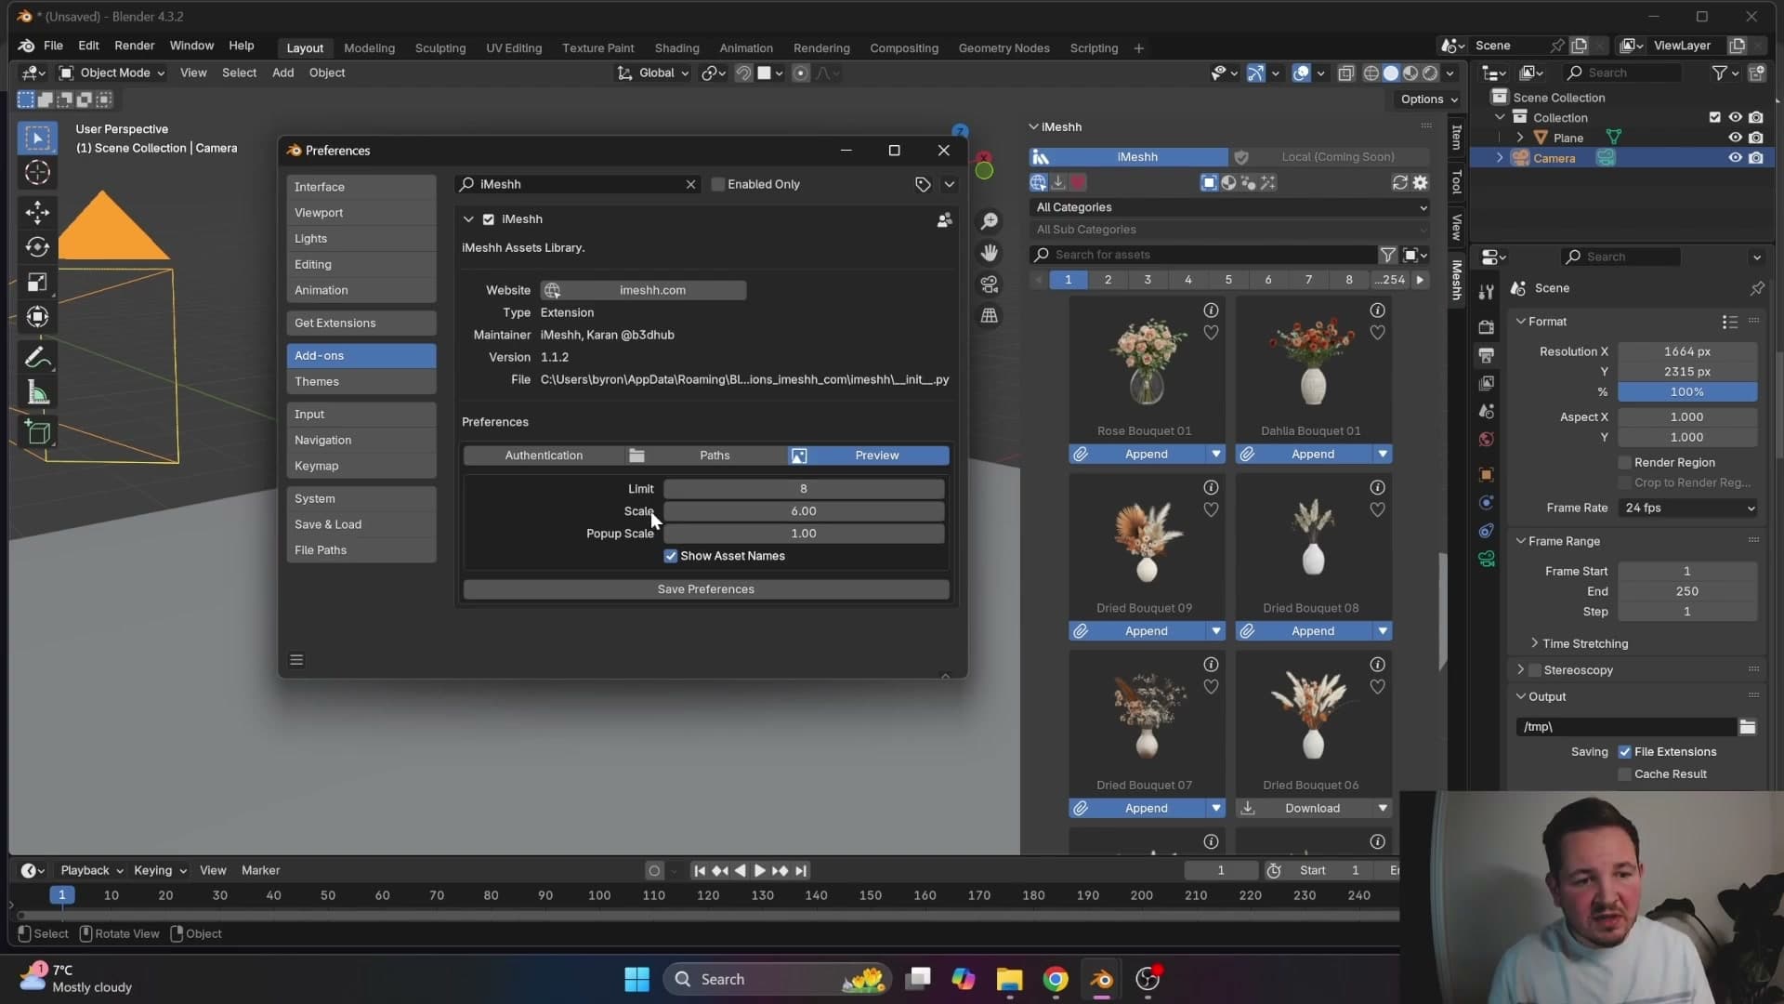Hide the Plane object in viewport
Viewport: 1784px width, 1004px height.
[x=1735, y=138]
